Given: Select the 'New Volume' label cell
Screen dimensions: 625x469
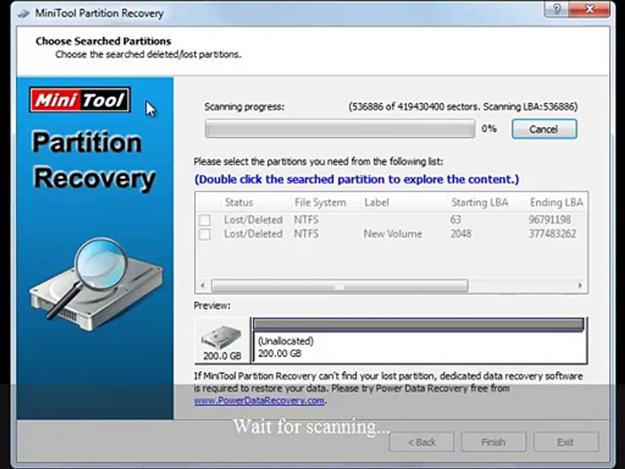Looking at the screenshot, I should pos(393,234).
